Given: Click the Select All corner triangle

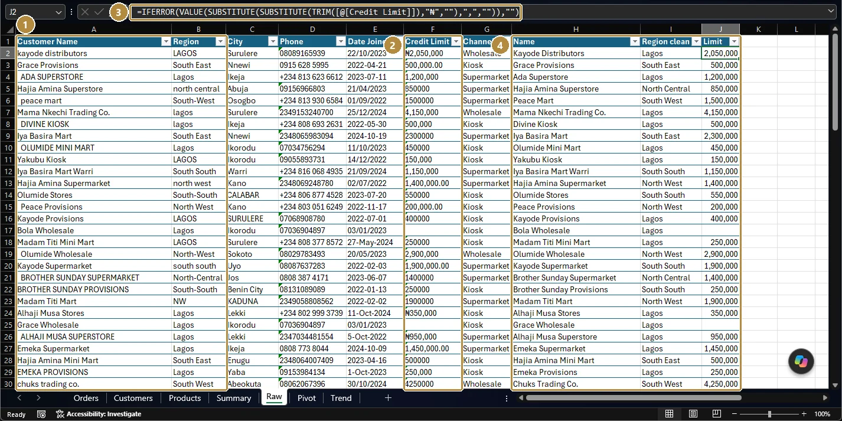Looking at the screenshot, I should [x=9, y=30].
